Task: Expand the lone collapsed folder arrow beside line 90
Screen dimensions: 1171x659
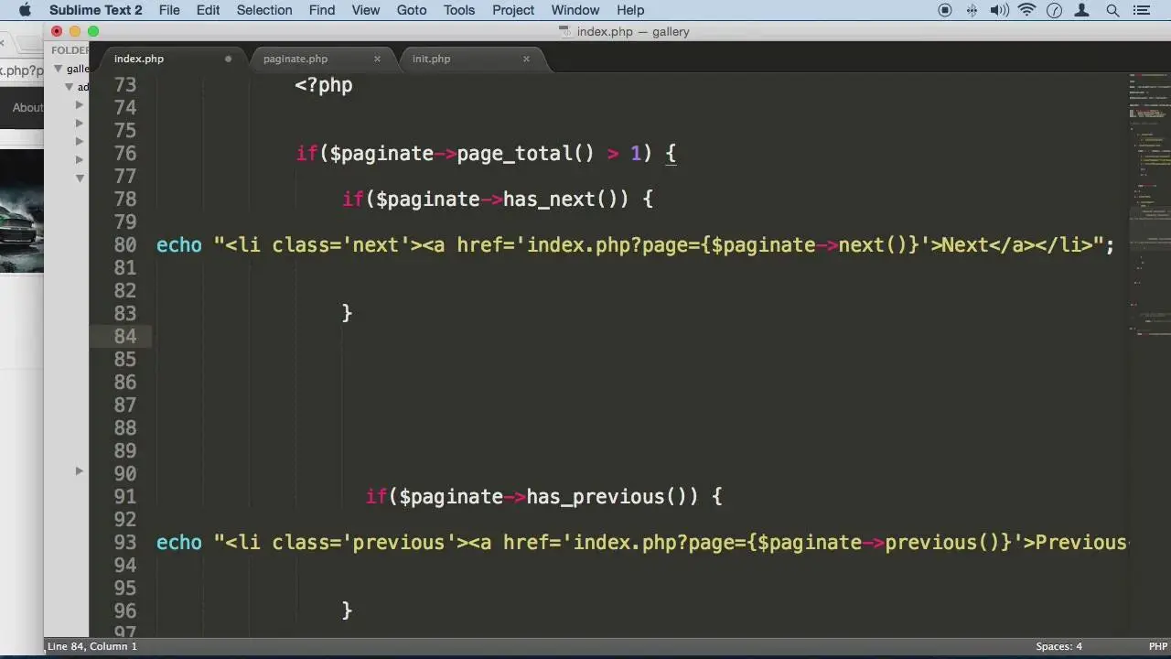Action: point(80,470)
